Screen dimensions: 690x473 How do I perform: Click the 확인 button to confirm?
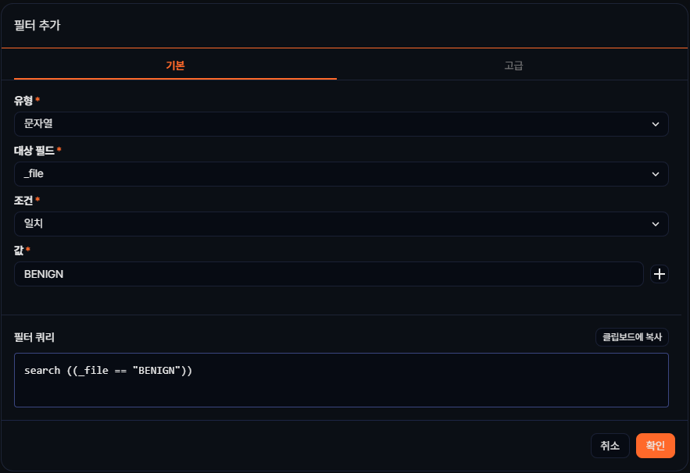pyautogui.click(x=655, y=446)
